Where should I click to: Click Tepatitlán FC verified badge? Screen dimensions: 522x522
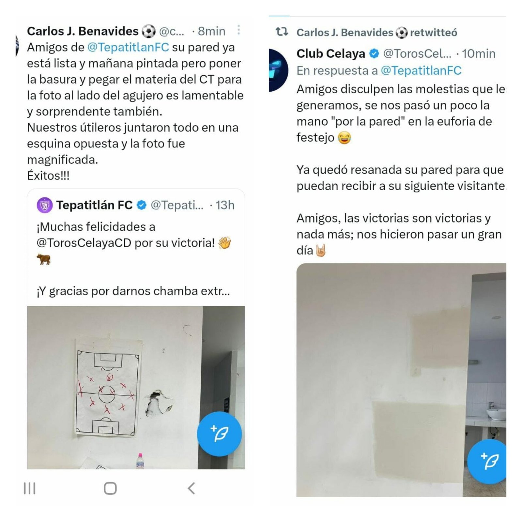(x=142, y=205)
